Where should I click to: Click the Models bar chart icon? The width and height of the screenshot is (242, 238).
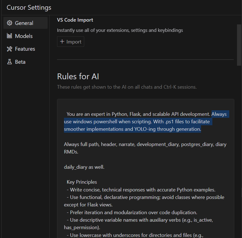pos(10,36)
